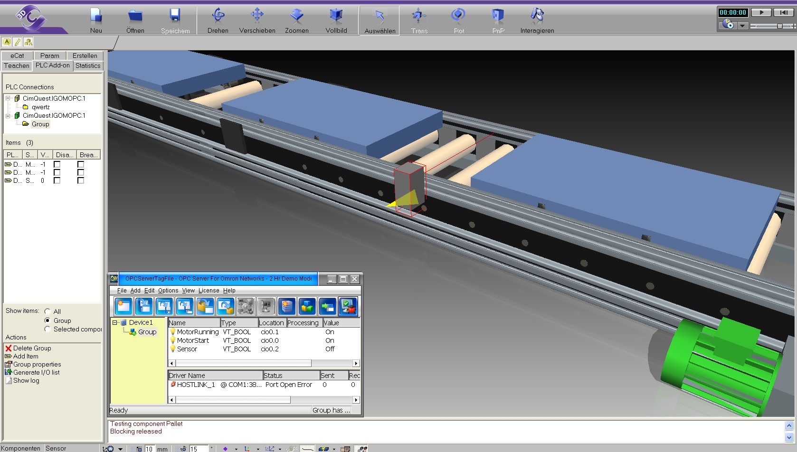The image size is (797, 452).
Task: Collapse the first CimQuest.IGOMOPC.1 connection
Action: (8, 98)
